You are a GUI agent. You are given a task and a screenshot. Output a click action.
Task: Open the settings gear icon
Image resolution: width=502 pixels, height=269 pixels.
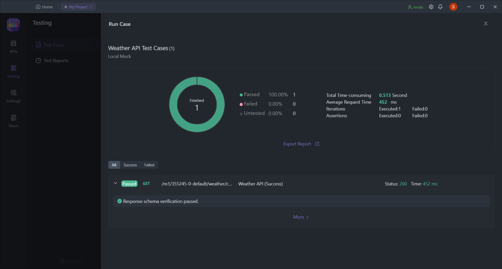coord(431,7)
